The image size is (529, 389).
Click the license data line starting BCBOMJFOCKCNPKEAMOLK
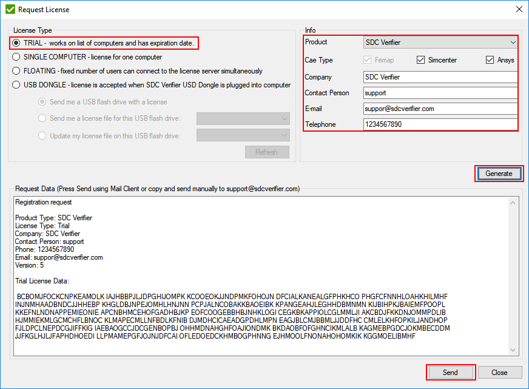(232, 297)
